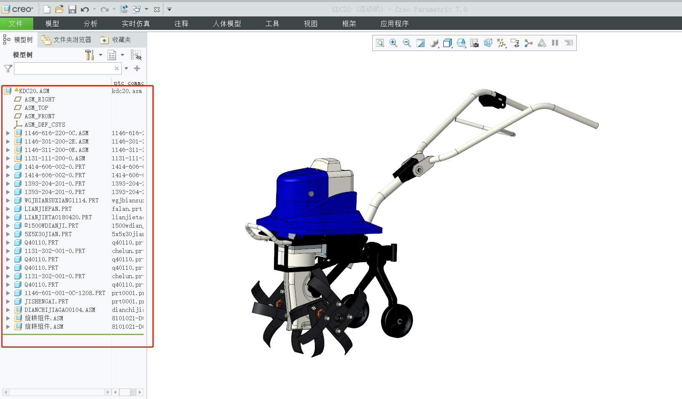Open the 收藏夹 panel tab
The width and height of the screenshot is (682, 399).
tap(115, 40)
